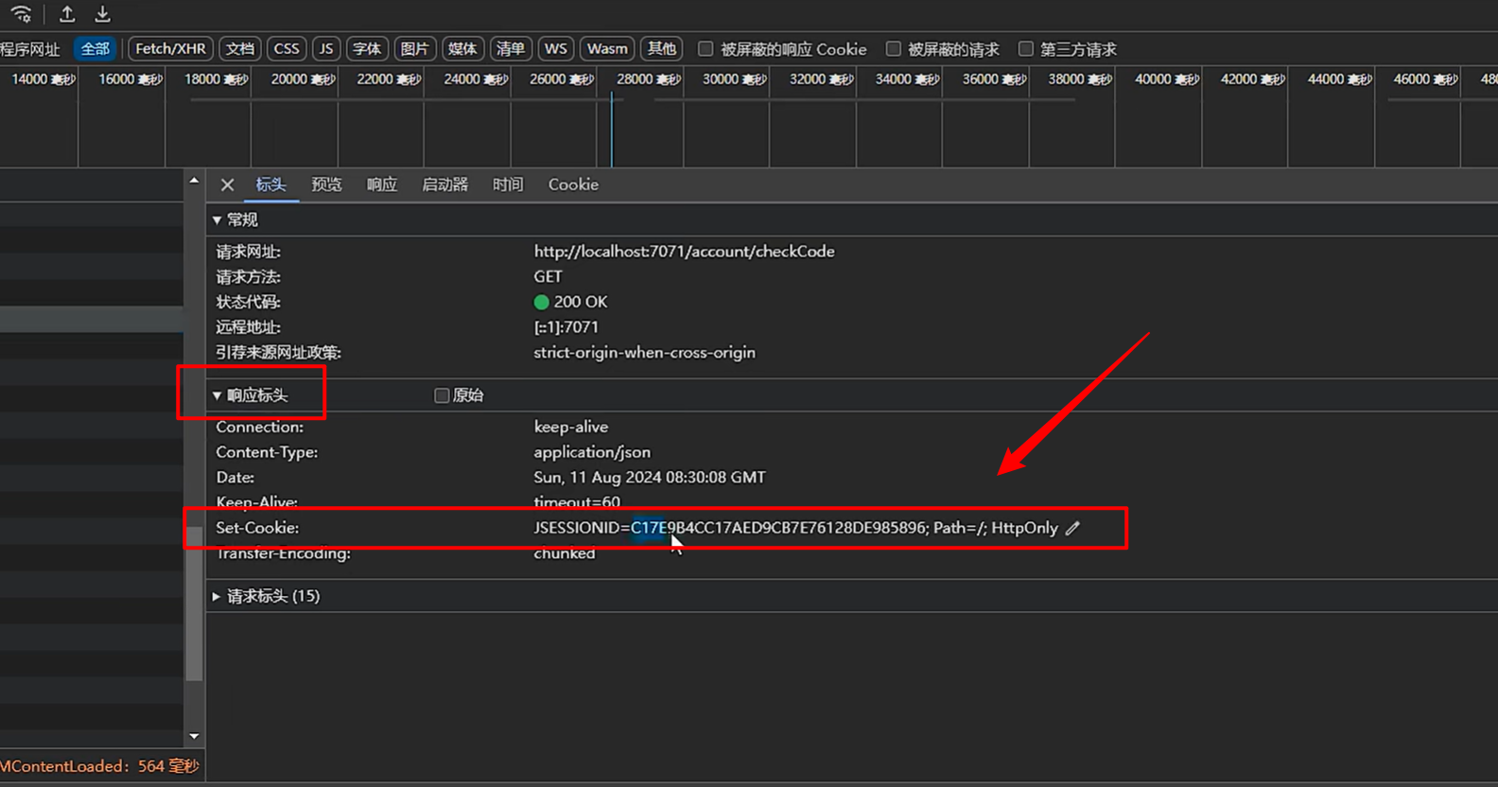1498x787 pixels.
Task: Check the 第三方请求 checkbox
Action: click(x=1025, y=49)
